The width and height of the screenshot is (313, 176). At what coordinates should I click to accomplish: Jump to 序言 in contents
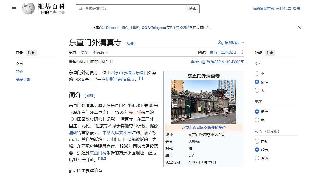[x=19, y=64]
